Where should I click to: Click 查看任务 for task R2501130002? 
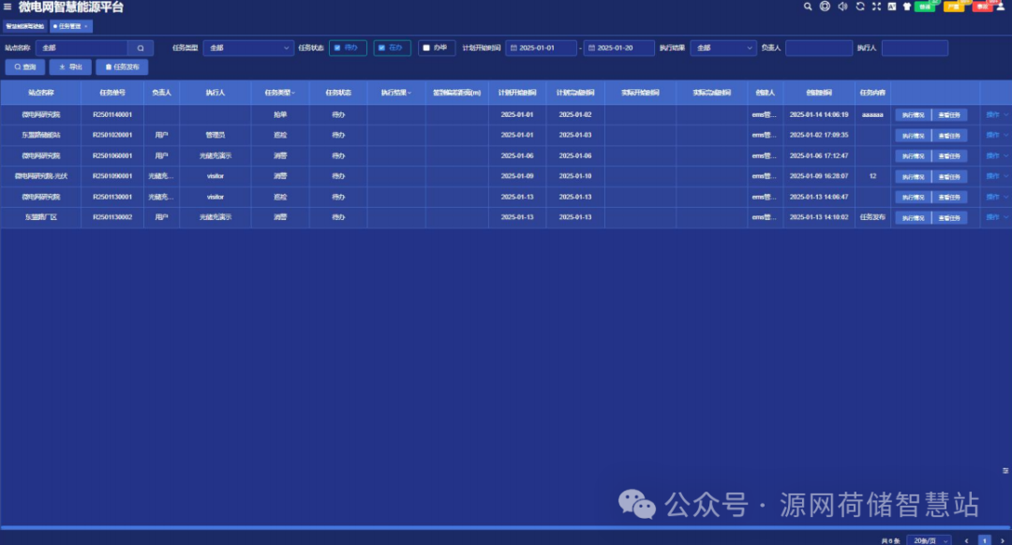[949, 218]
